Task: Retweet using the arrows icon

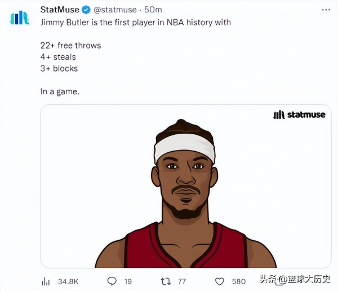Action: (x=166, y=281)
